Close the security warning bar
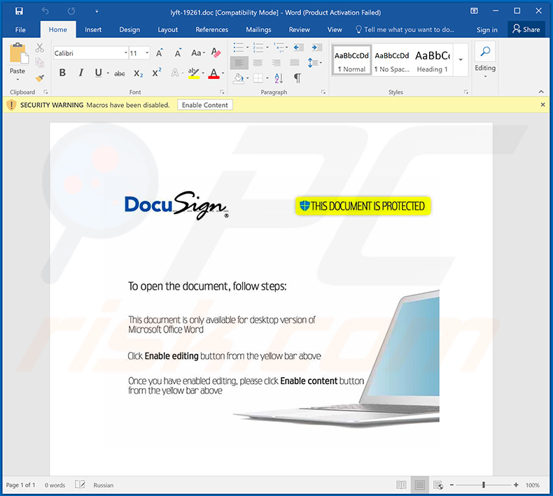Screen dimensions: 553x496 coord(542,105)
